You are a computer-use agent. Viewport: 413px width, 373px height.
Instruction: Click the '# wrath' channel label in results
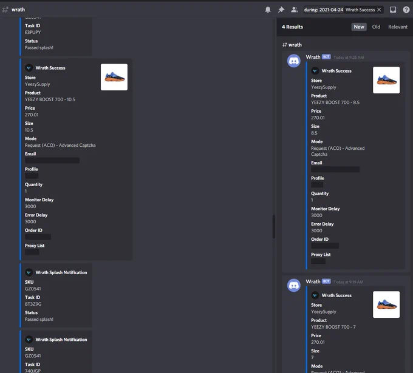coord(292,45)
